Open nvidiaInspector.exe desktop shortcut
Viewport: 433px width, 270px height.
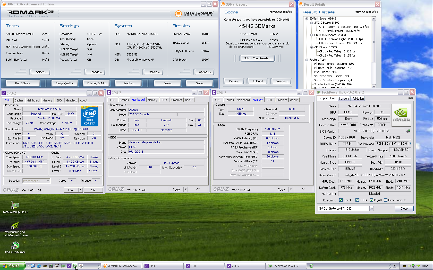[15, 229]
